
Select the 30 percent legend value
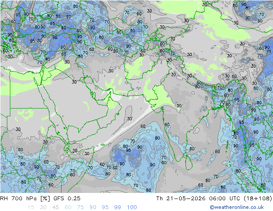click(43, 208)
